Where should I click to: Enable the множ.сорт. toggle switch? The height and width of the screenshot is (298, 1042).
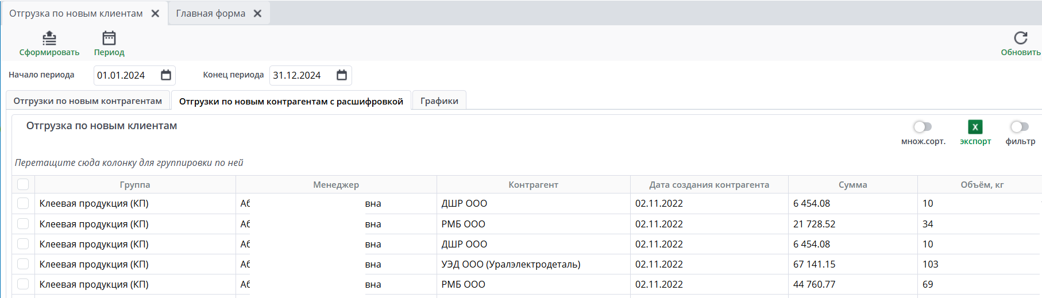[x=923, y=127]
